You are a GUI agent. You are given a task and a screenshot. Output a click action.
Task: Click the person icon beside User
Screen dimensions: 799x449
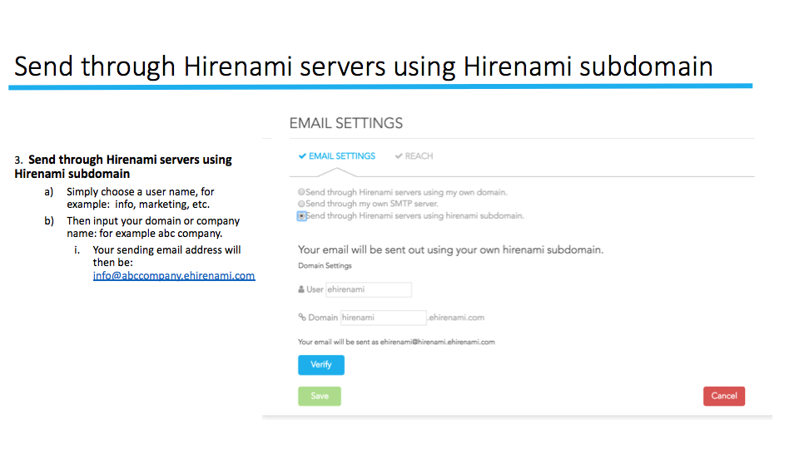pos(301,289)
